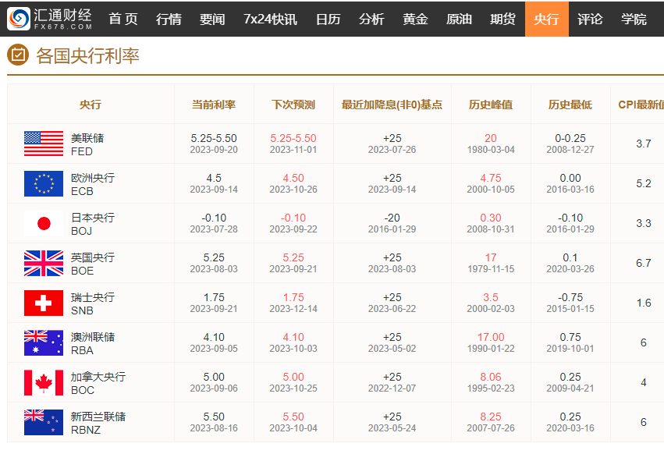
Task: Click ECB forecast 4.50 dated 2023-10-26
Action: coord(293,183)
